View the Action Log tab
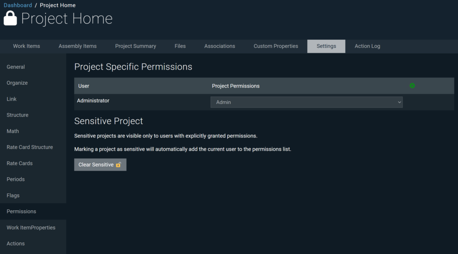This screenshot has height=254, width=458. [368, 46]
